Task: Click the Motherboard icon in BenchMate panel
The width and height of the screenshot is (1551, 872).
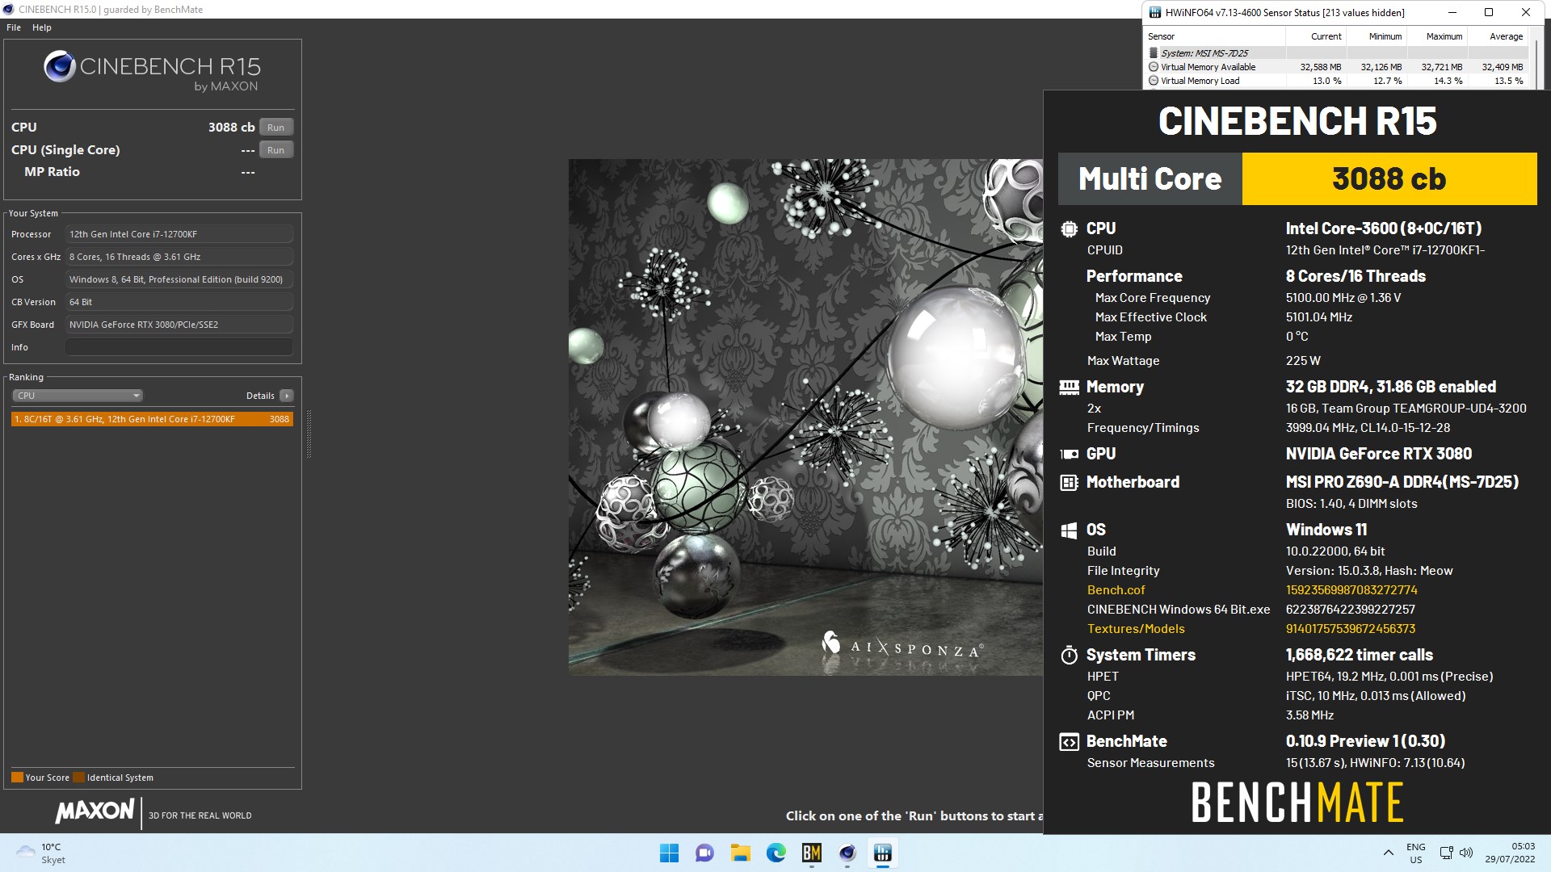Action: pos(1069,483)
